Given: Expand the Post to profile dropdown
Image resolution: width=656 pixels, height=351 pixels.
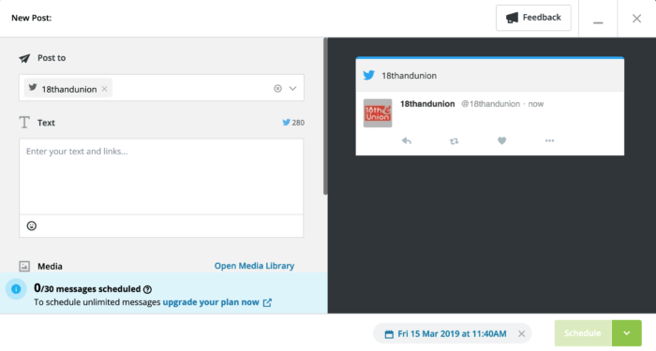Looking at the screenshot, I should (292, 88).
